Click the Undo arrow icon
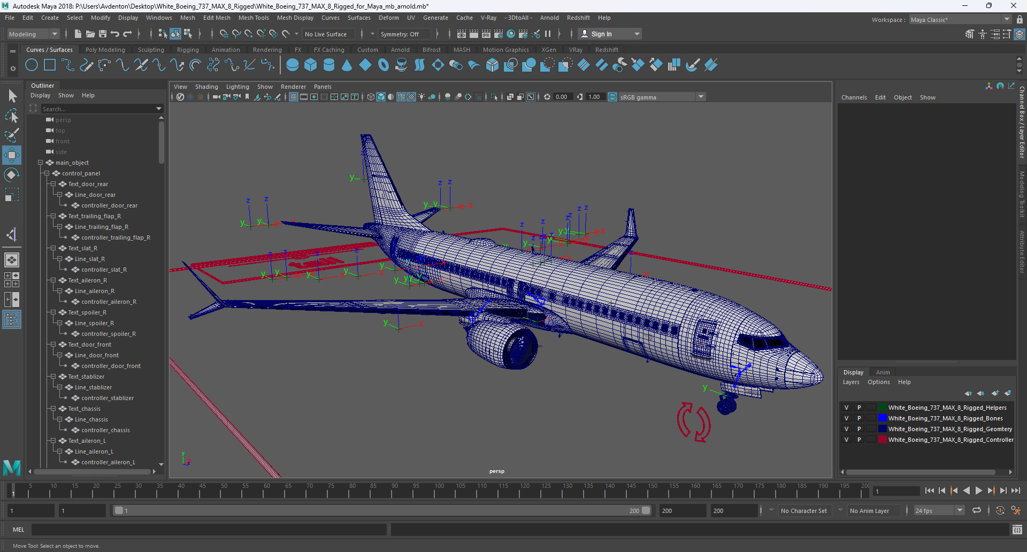Viewport: 1027px width, 552px height. pos(115,34)
